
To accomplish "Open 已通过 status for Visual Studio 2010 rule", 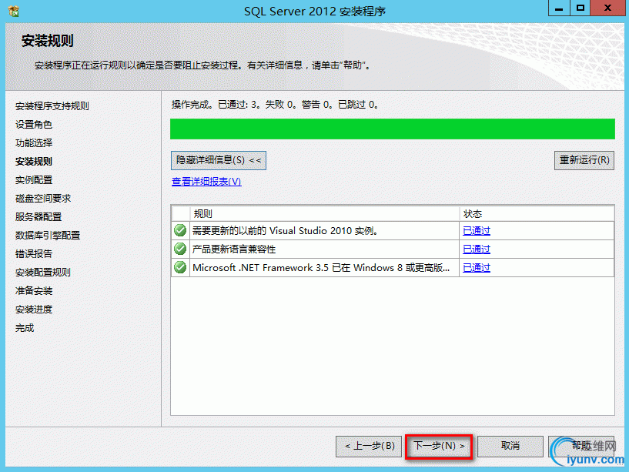I will (x=477, y=231).
